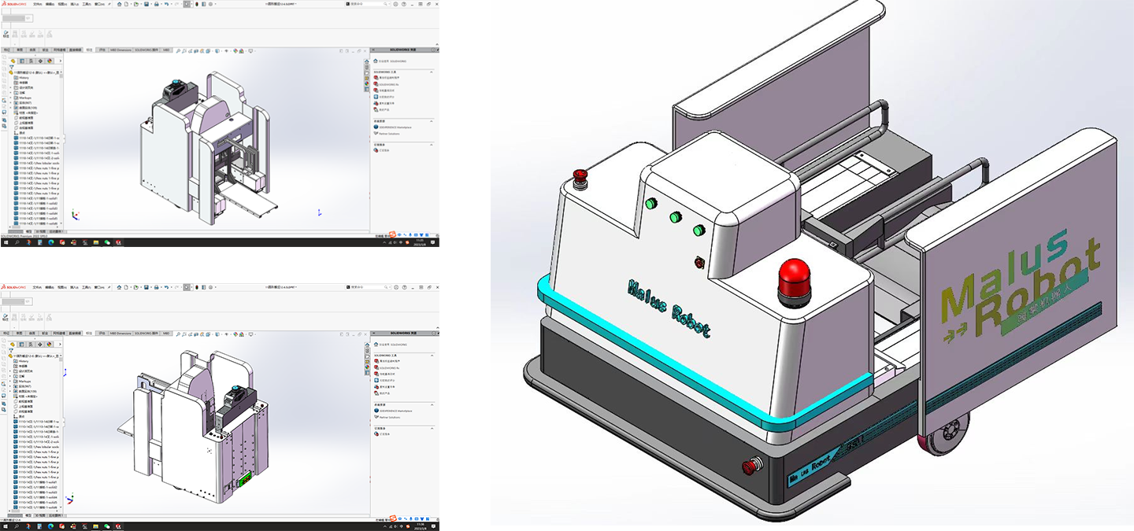Open DisplayManager tab in bottom window
Screen dimensions: 1134x531
point(50,345)
